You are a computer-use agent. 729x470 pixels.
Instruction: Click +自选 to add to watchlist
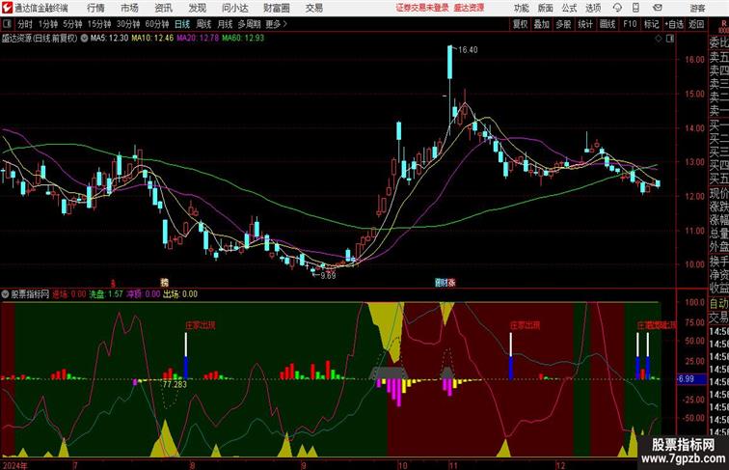coord(674,24)
